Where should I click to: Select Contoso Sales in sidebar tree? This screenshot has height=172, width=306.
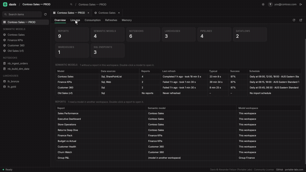point(25,35)
